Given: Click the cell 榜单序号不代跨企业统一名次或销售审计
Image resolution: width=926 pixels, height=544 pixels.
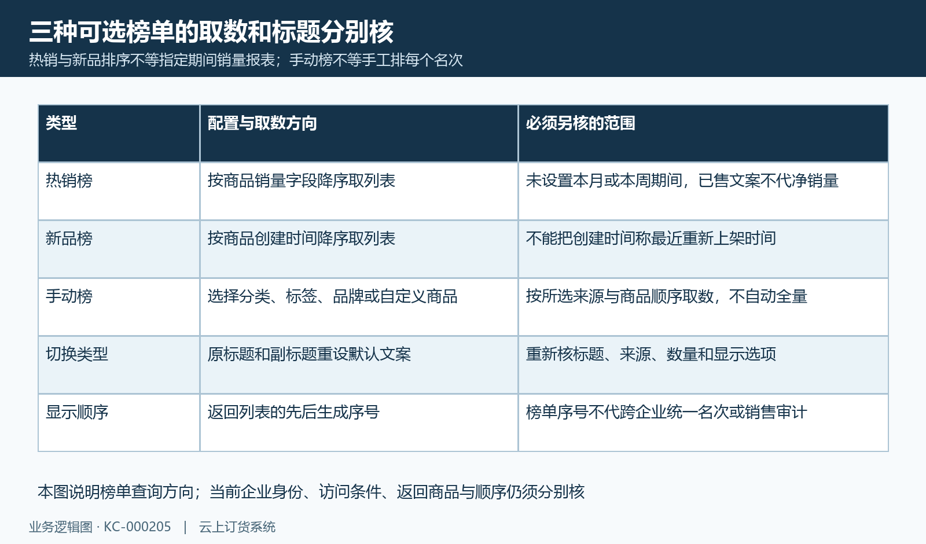Looking at the screenshot, I should point(703,422).
